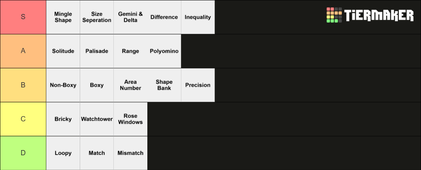
Task: Click the TierMaker grid logo icon
Action: 334,15
